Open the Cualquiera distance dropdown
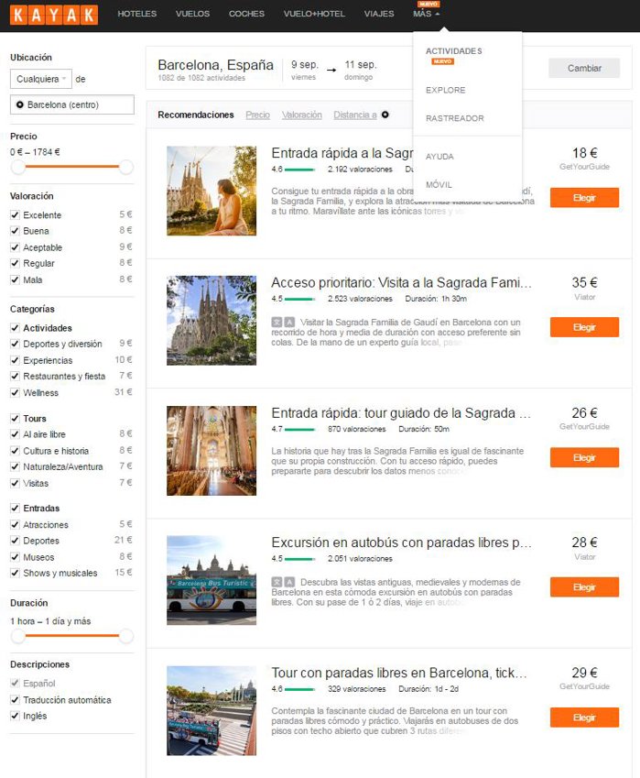The height and width of the screenshot is (778, 640). click(x=41, y=79)
